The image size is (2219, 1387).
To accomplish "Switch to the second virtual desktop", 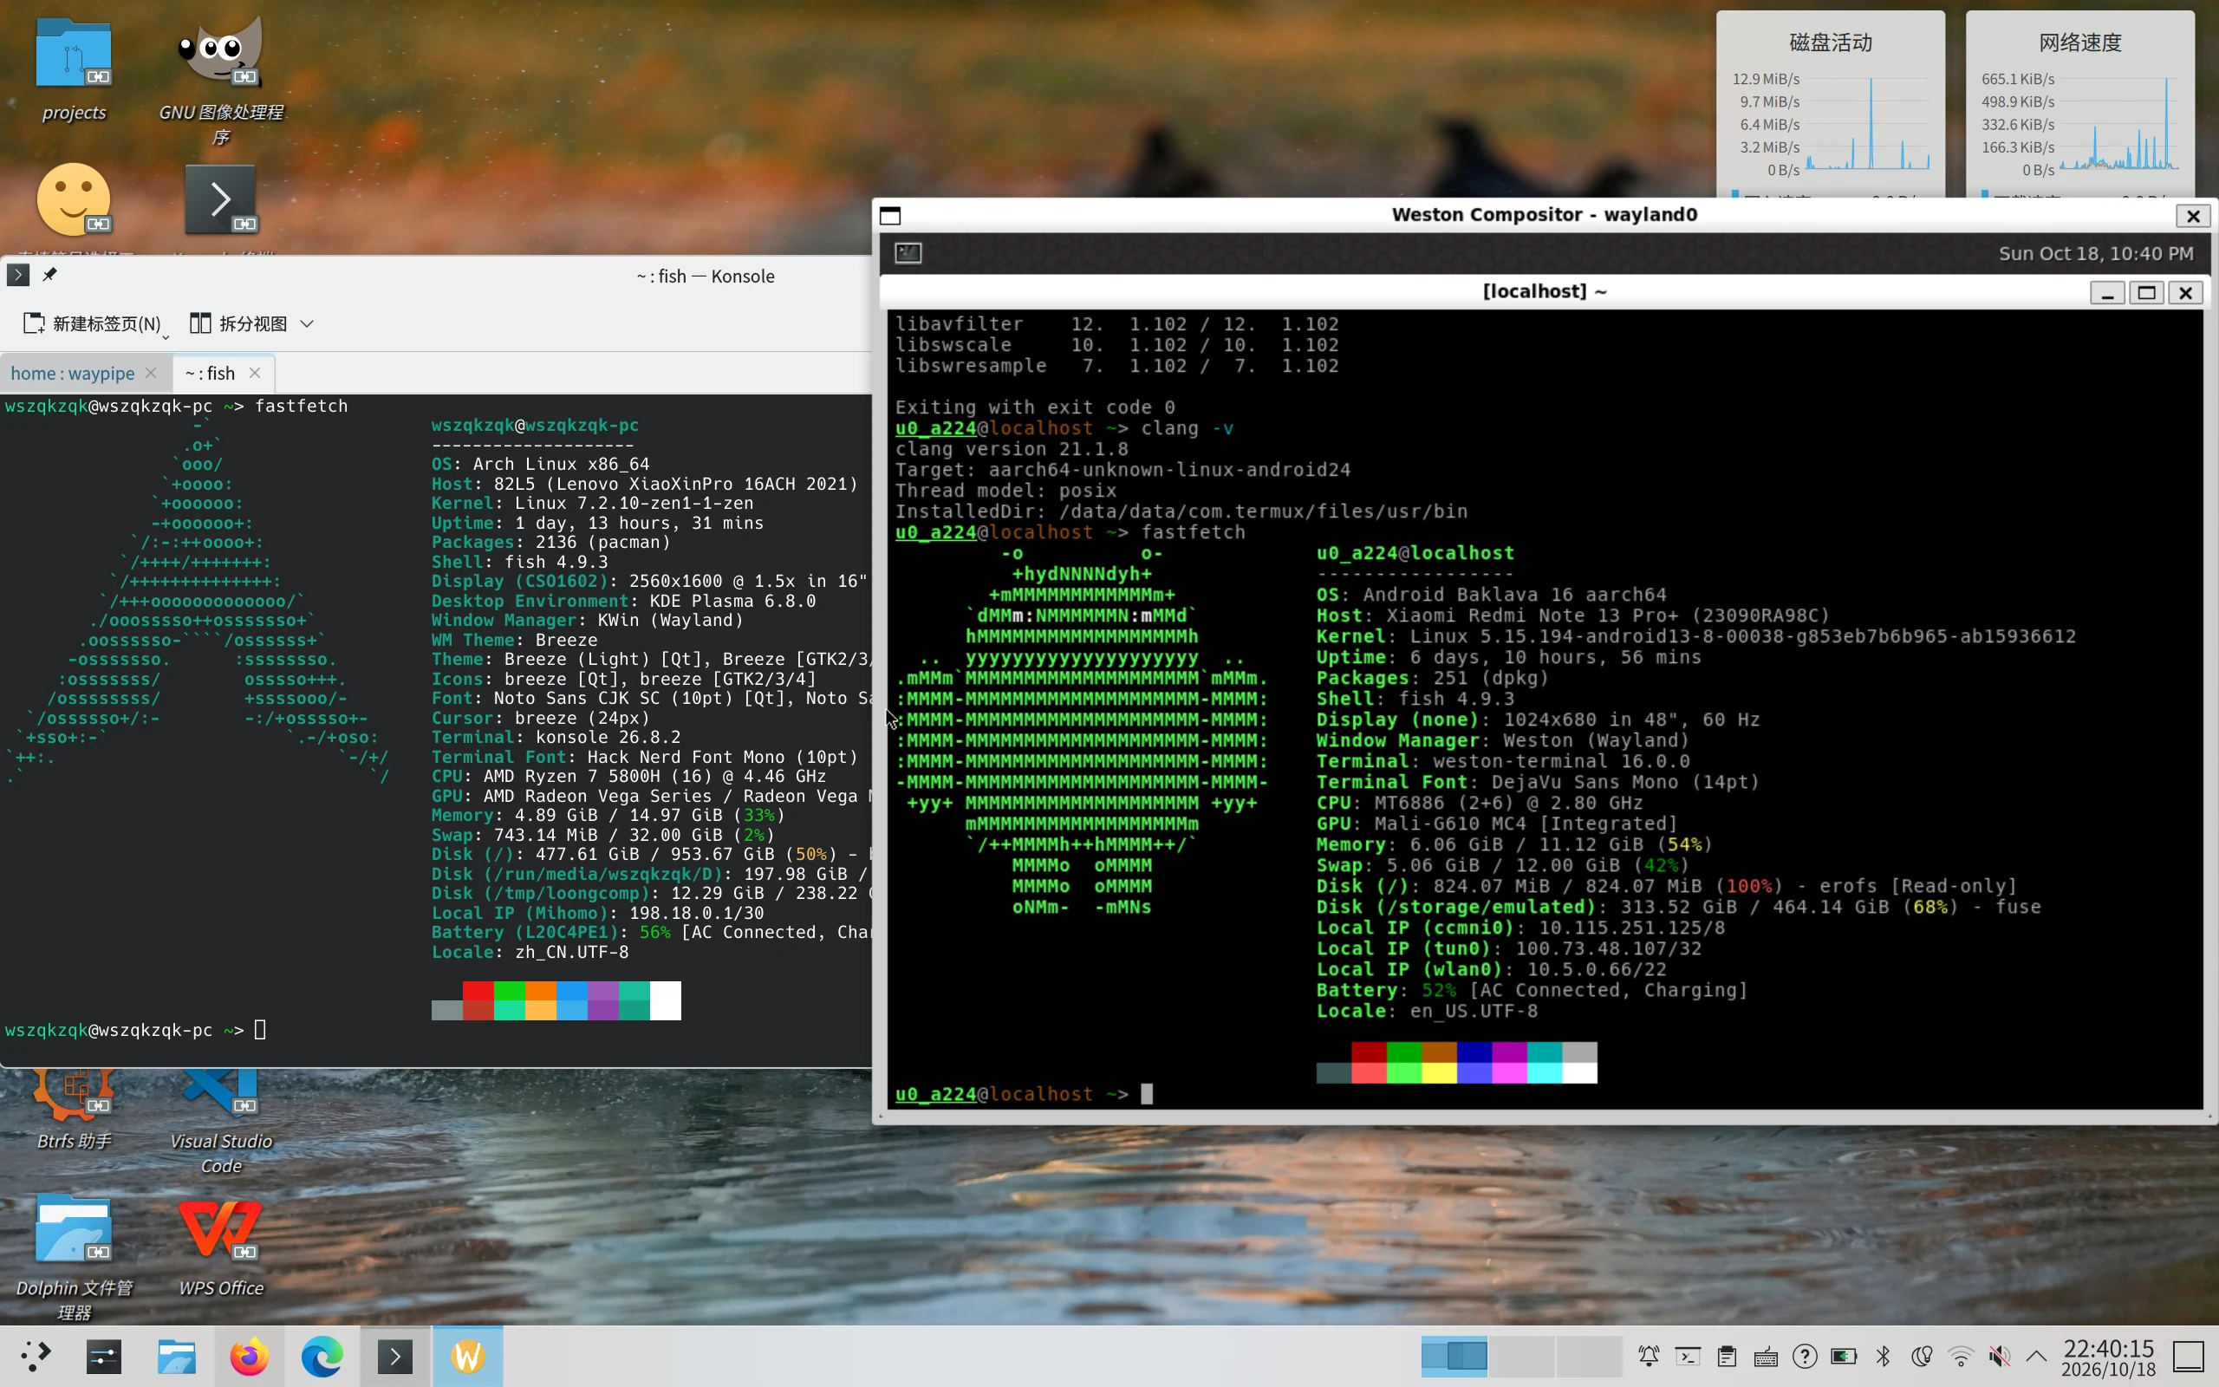I will (1521, 1356).
